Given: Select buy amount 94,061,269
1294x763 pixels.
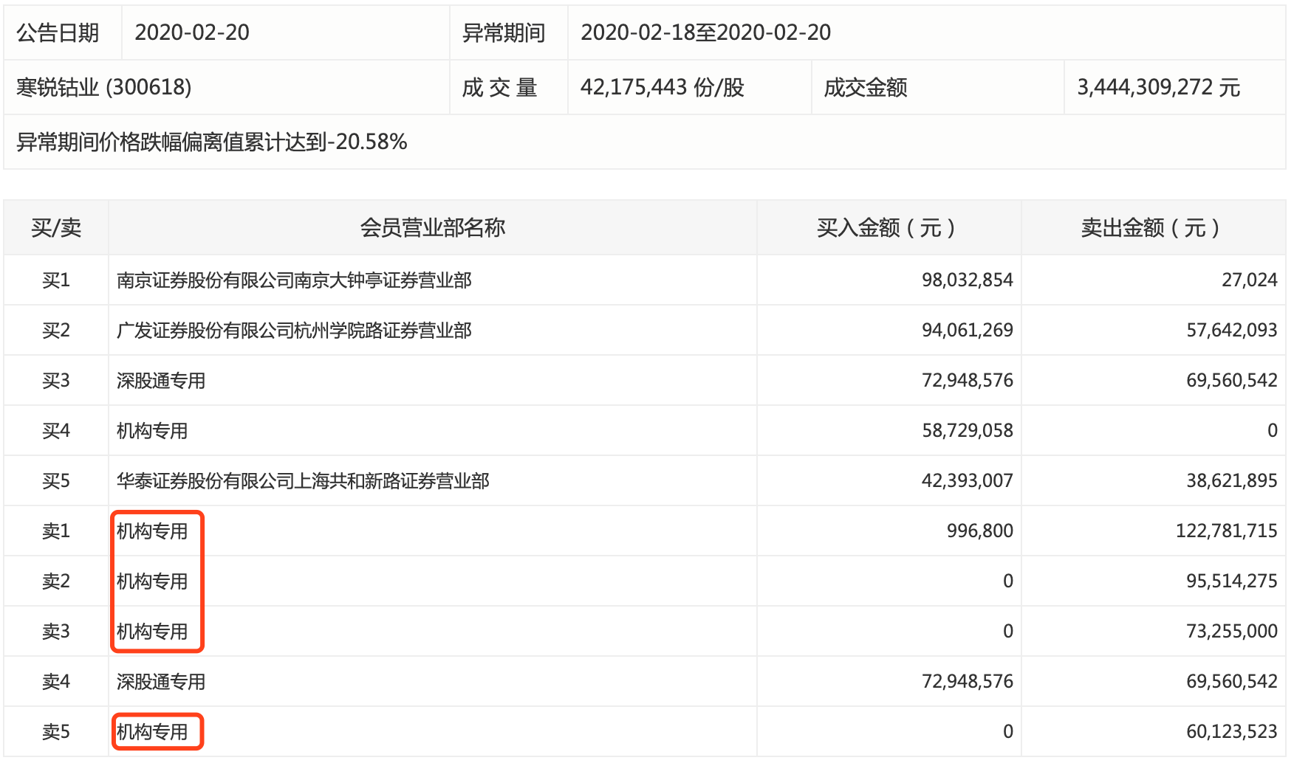Looking at the screenshot, I should (x=968, y=330).
